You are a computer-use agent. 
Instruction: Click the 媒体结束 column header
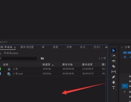(x=87, y=64)
